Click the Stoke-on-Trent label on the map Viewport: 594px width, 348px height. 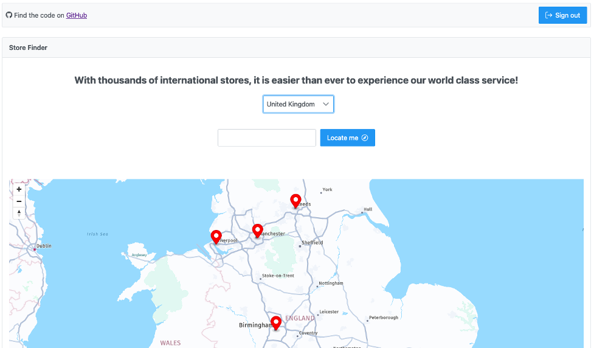[x=278, y=276]
